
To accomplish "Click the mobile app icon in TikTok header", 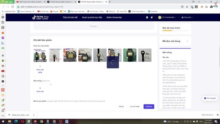I will click(147, 18).
